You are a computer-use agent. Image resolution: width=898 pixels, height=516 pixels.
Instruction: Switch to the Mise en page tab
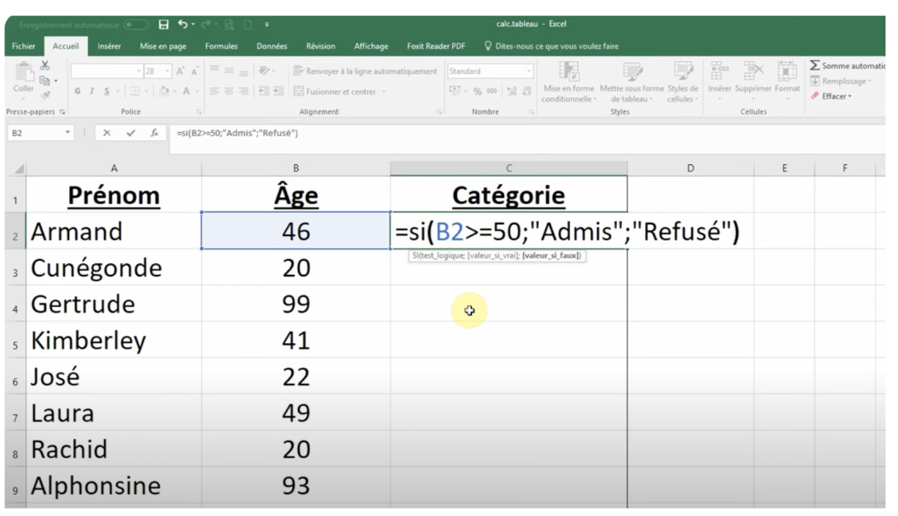163,46
